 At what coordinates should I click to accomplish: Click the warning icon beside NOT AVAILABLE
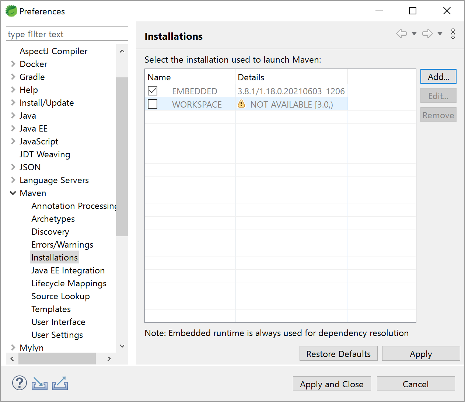241,104
